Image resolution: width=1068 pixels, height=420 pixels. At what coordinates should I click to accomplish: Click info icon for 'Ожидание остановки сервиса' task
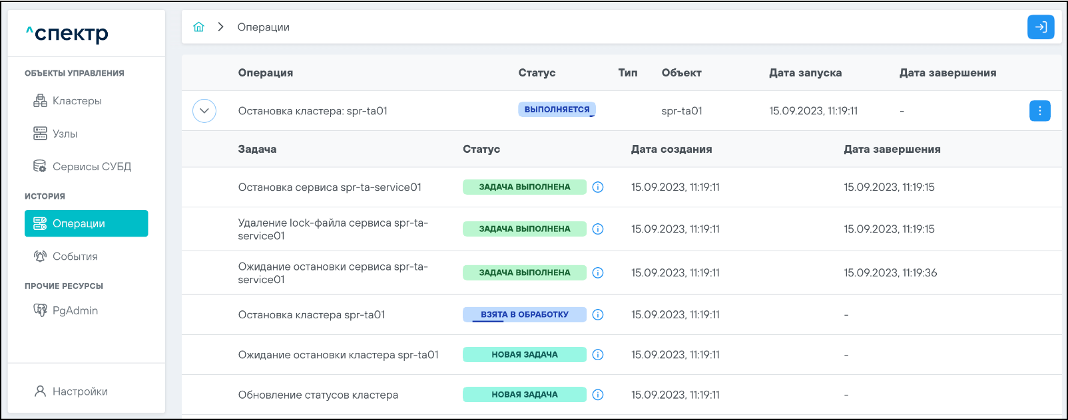click(598, 273)
